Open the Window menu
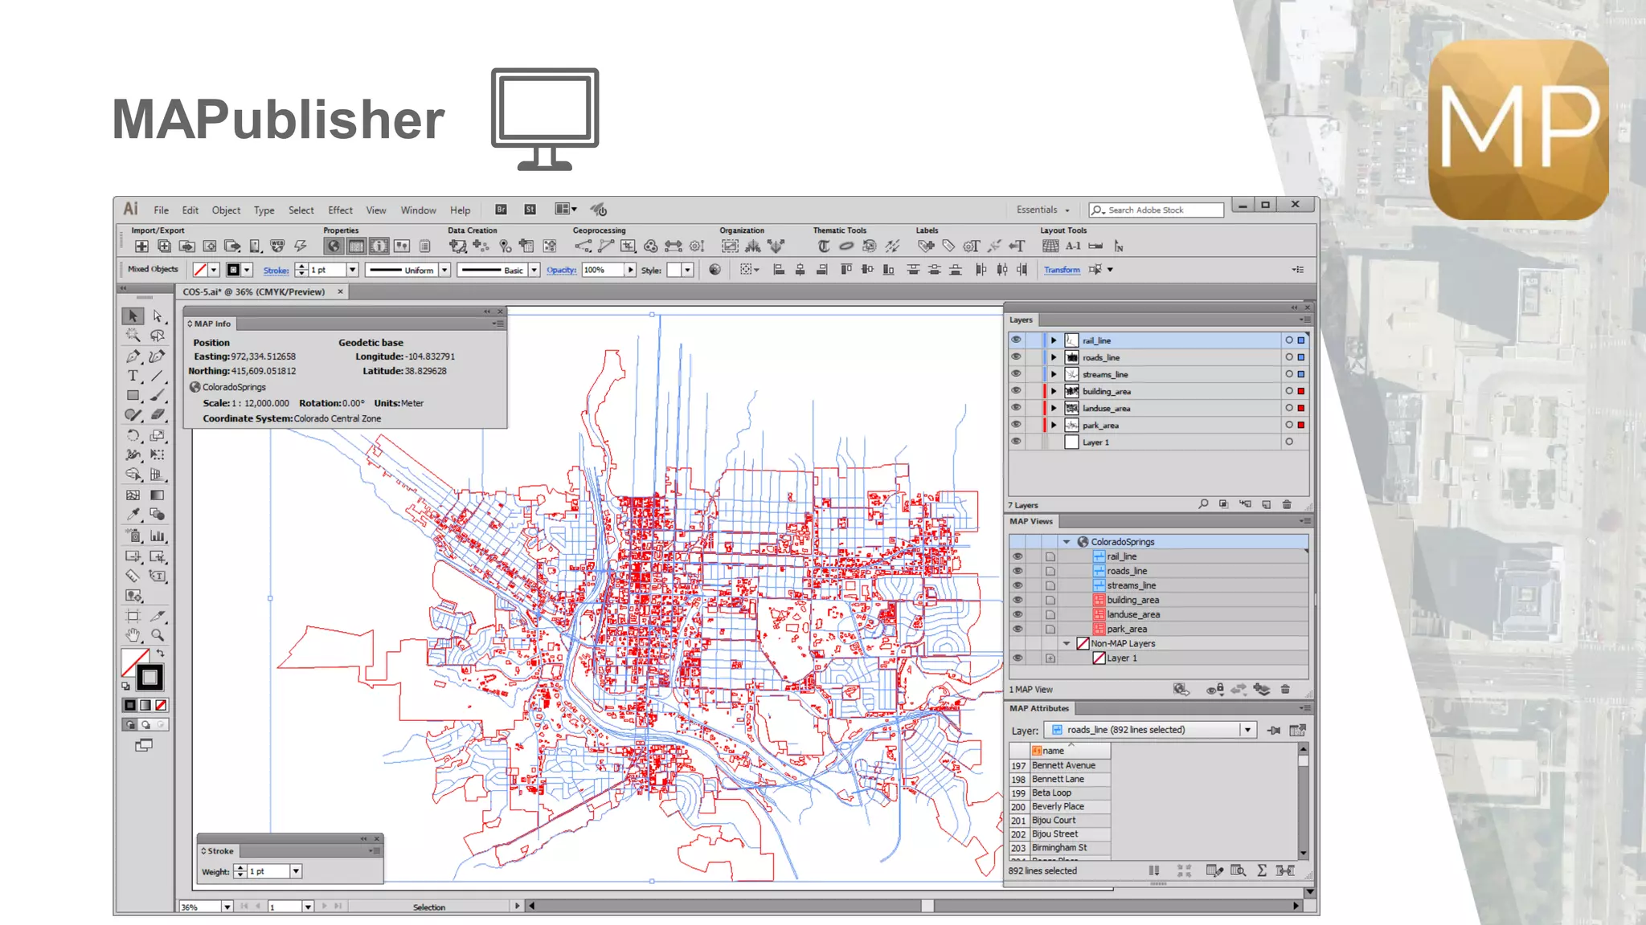The height and width of the screenshot is (925, 1646). coord(418,210)
